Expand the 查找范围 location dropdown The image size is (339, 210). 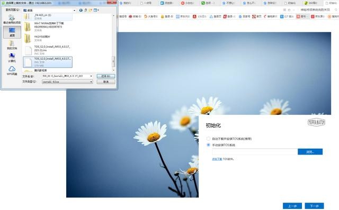pyautogui.click(x=74, y=11)
